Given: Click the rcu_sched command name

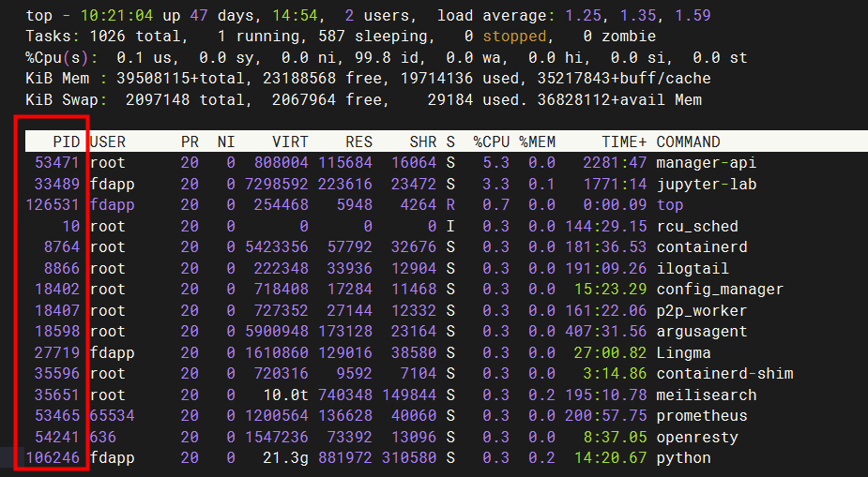Looking at the screenshot, I should tap(697, 226).
